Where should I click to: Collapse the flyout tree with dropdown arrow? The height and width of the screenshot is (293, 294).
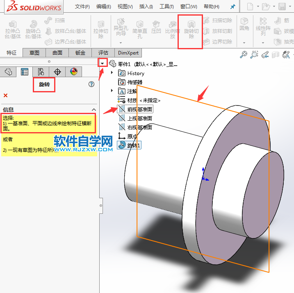[103, 63]
